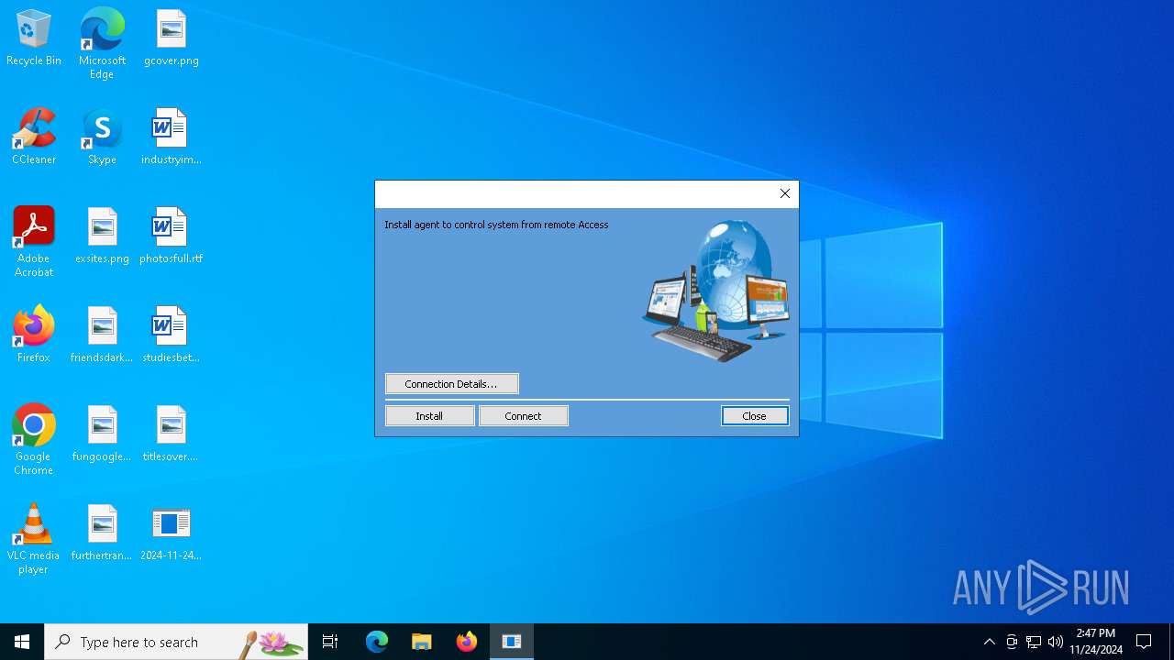Viewport: 1174px width, 660px height.
Task: Open Task View from the taskbar
Action: tap(330, 642)
